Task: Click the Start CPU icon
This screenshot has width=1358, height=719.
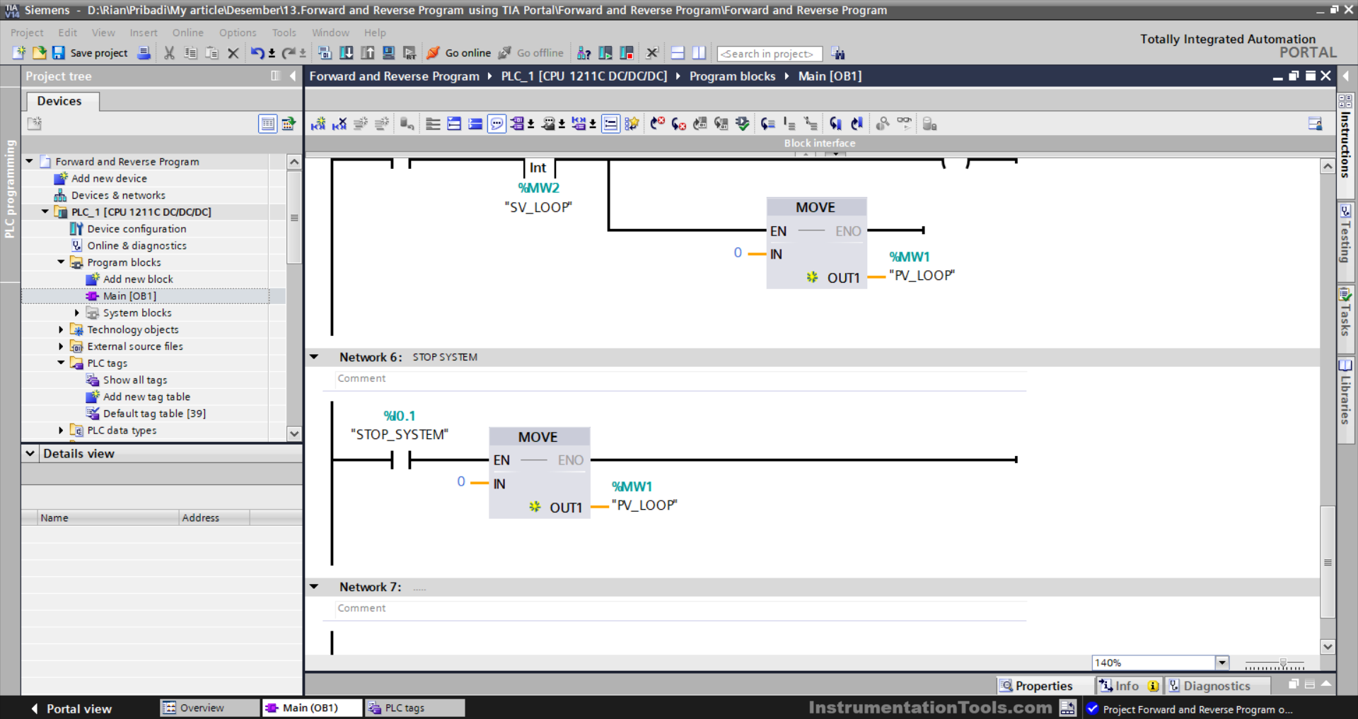Action: (x=605, y=53)
